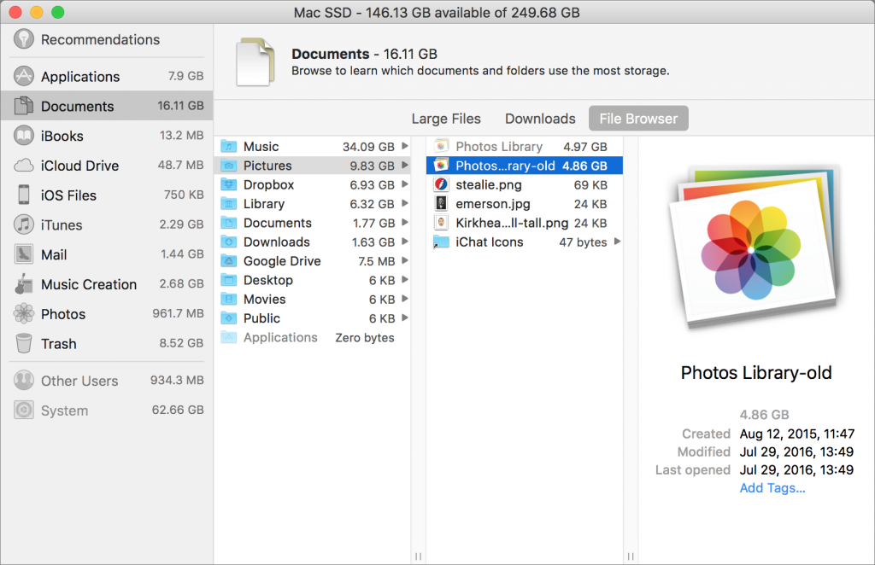Switch to the Large Files tab
This screenshot has height=565, width=875.
pyautogui.click(x=446, y=119)
